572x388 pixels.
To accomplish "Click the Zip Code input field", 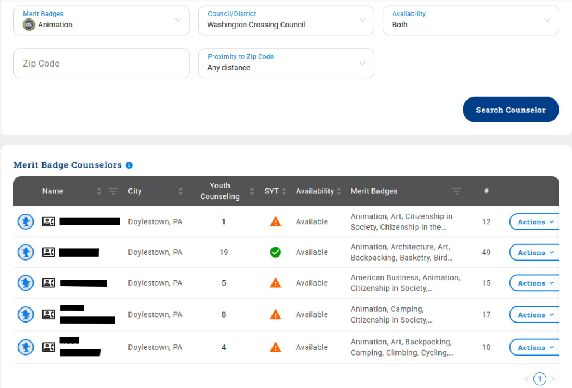I will point(102,63).
